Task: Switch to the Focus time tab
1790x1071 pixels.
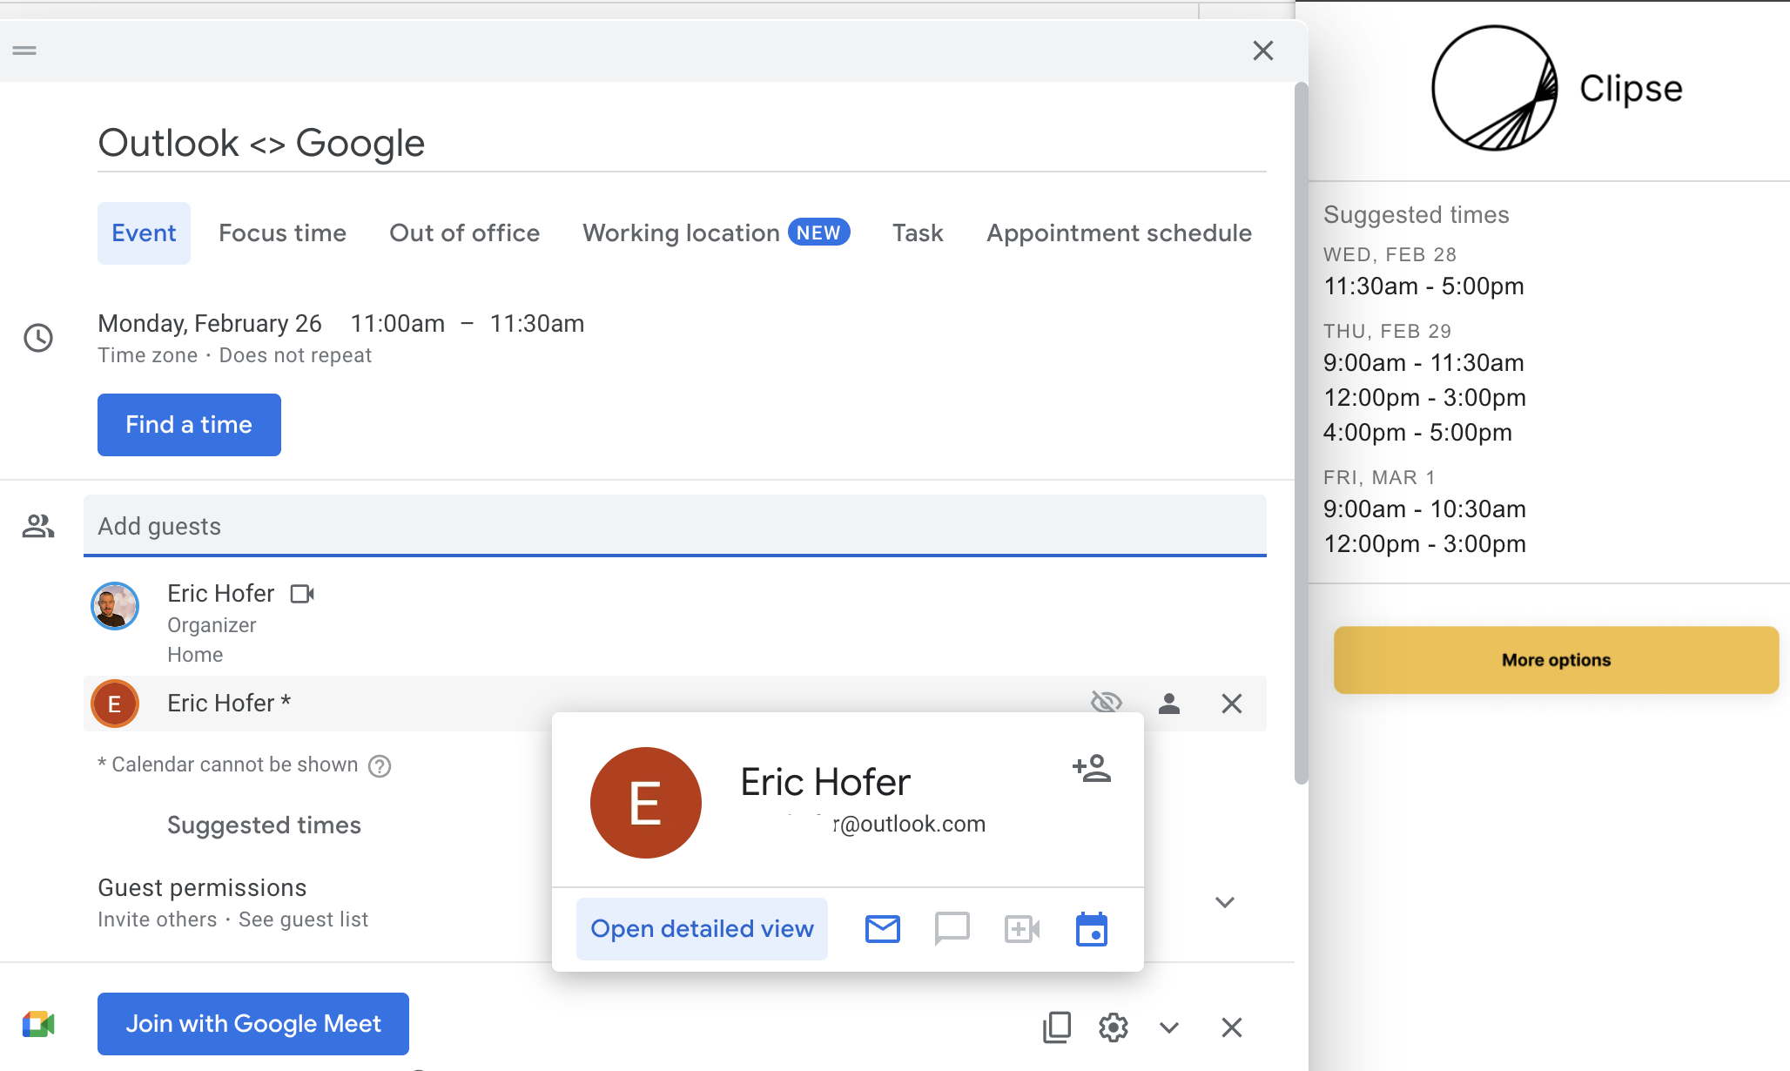Action: pyautogui.click(x=282, y=232)
